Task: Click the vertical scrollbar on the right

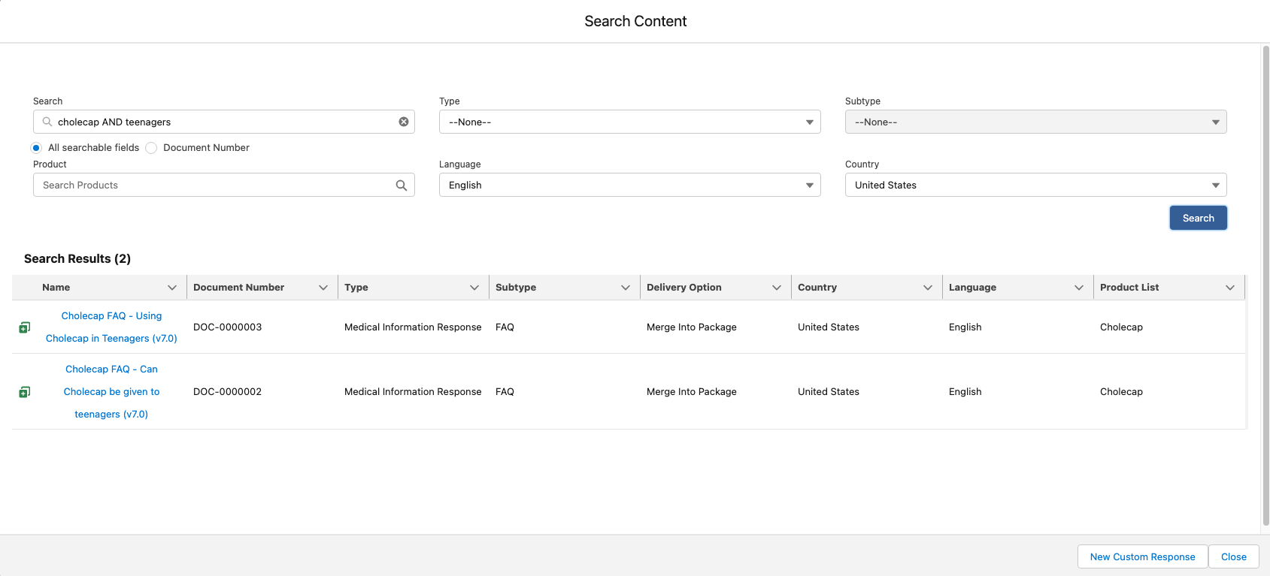Action: point(1265,285)
